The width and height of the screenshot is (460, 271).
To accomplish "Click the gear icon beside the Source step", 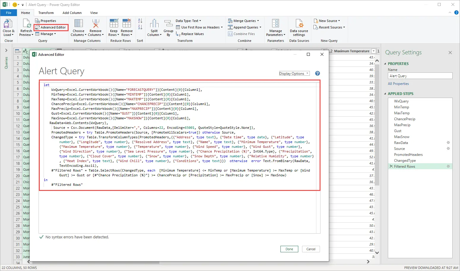I will pyautogui.click(x=448, y=148).
